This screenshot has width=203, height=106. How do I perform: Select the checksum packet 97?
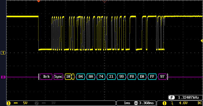coord(162,77)
